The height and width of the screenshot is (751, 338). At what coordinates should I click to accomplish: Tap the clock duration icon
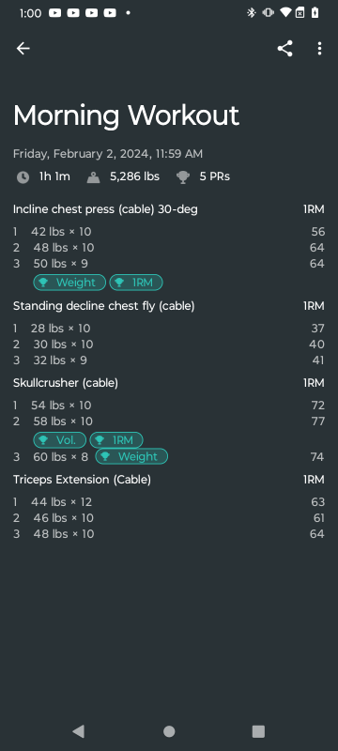click(23, 177)
